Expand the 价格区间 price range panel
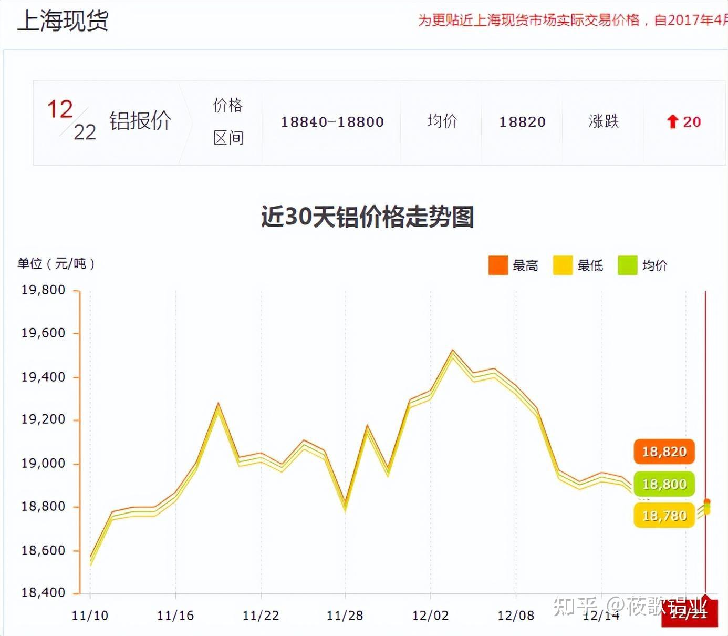 click(x=229, y=122)
